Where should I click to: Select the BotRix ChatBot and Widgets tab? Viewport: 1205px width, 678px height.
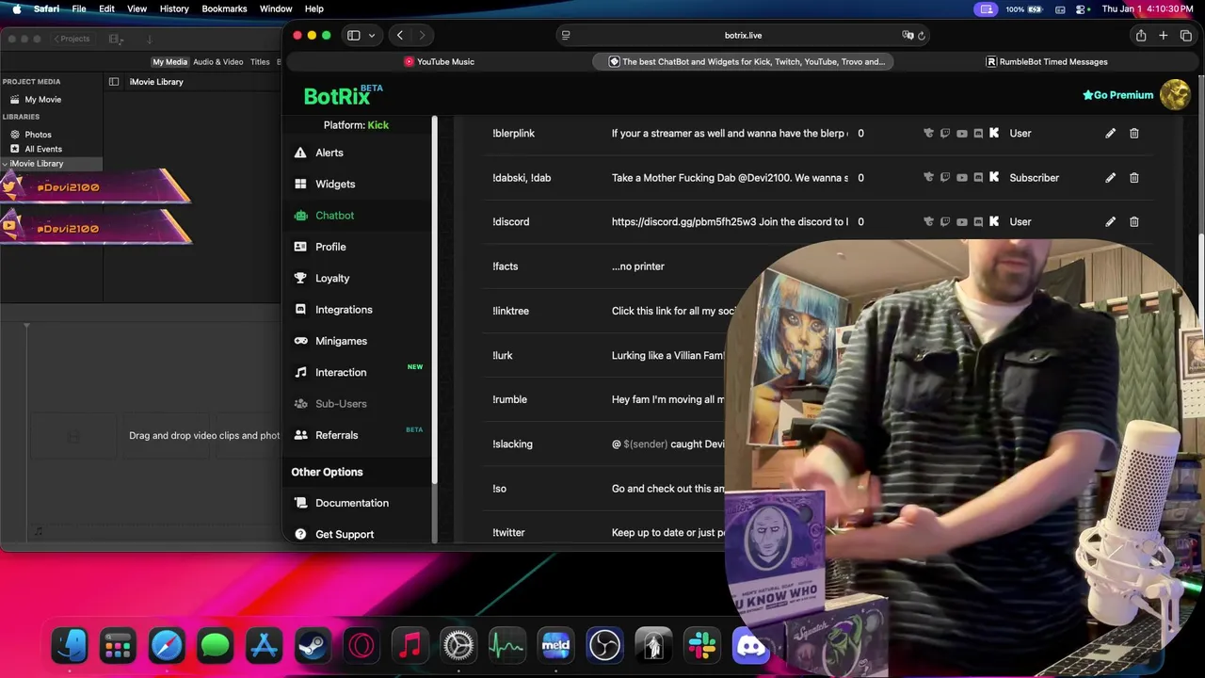744,61
